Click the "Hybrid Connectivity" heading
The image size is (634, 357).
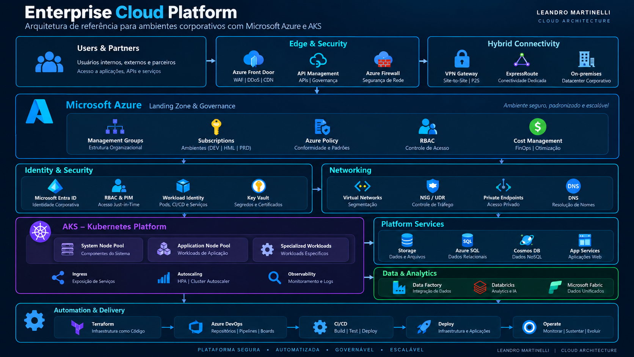click(x=523, y=44)
